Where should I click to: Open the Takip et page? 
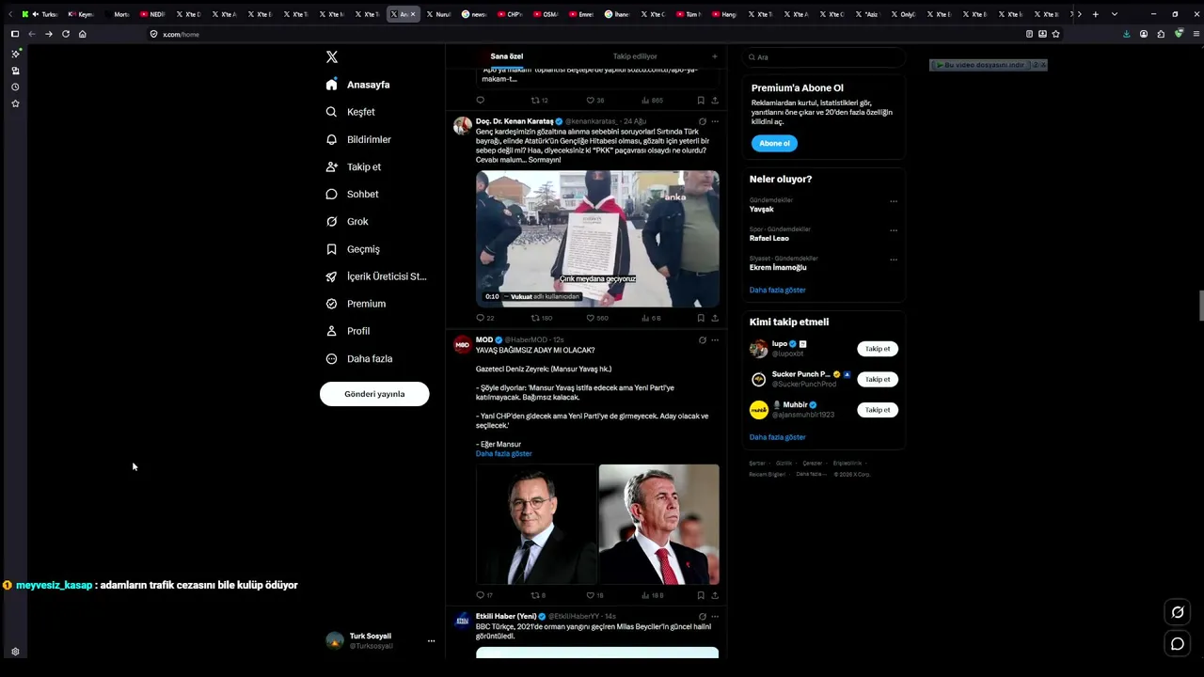coord(353,166)
